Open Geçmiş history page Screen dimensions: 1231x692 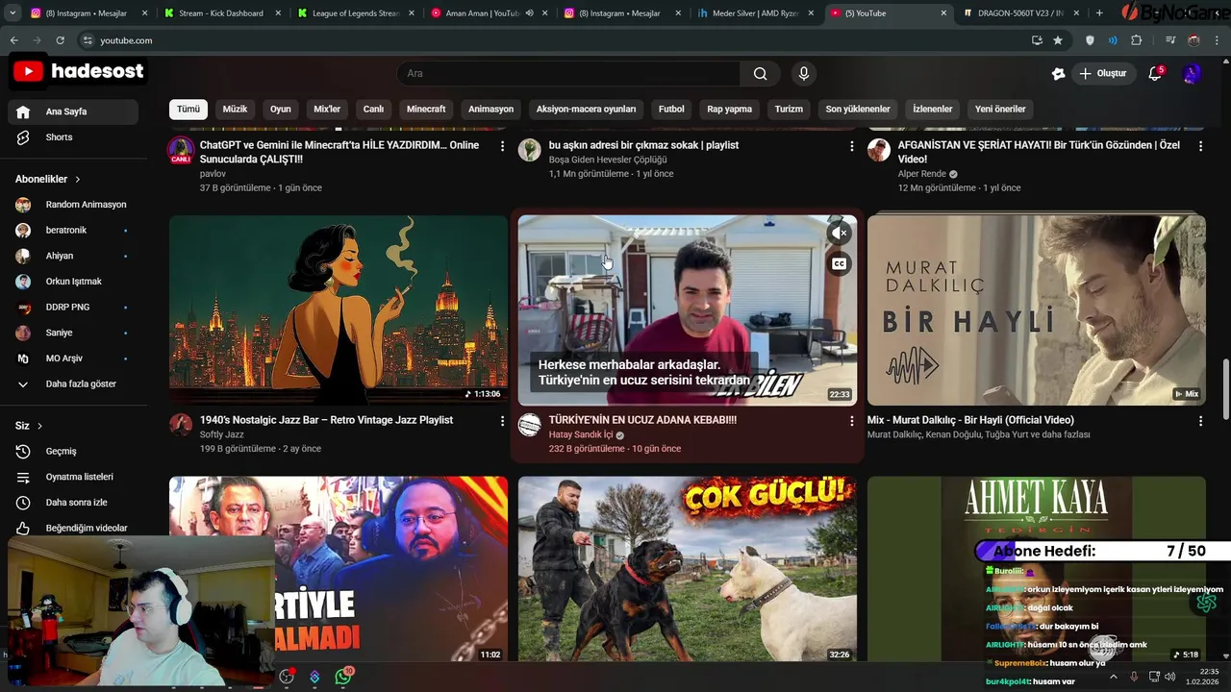click(73, 452)
